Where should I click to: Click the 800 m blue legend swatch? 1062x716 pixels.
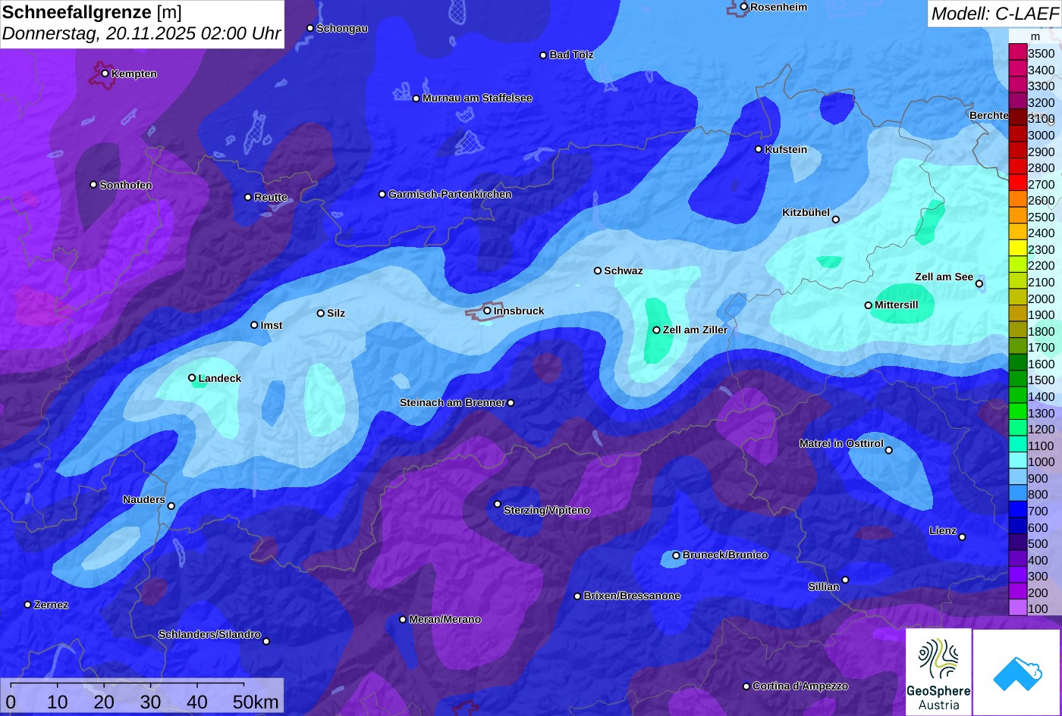1017,494
